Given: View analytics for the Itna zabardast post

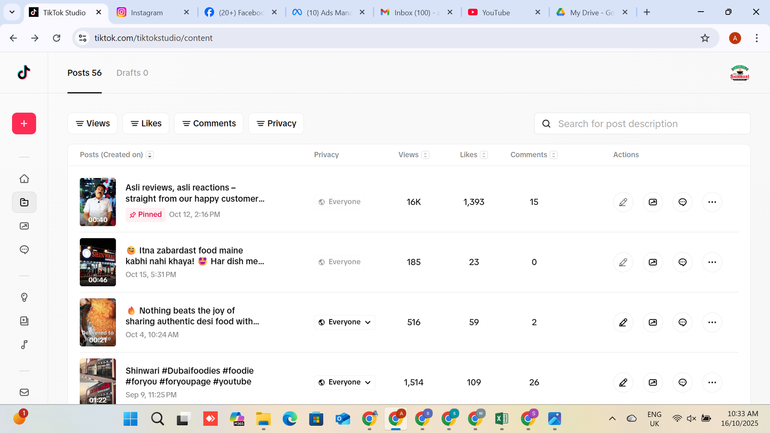Looking at the screenshot, I should (x=653, y=262).
